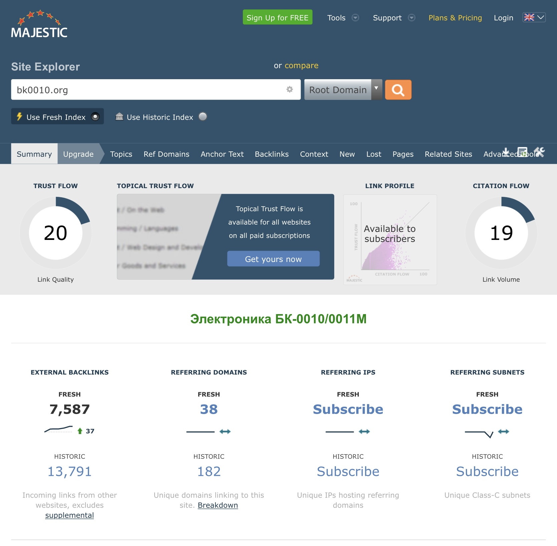The width and height of the screenshot is (557, 546).
Task: Expand the Tools menu dropdown arrow
Action: coord(356,18)
